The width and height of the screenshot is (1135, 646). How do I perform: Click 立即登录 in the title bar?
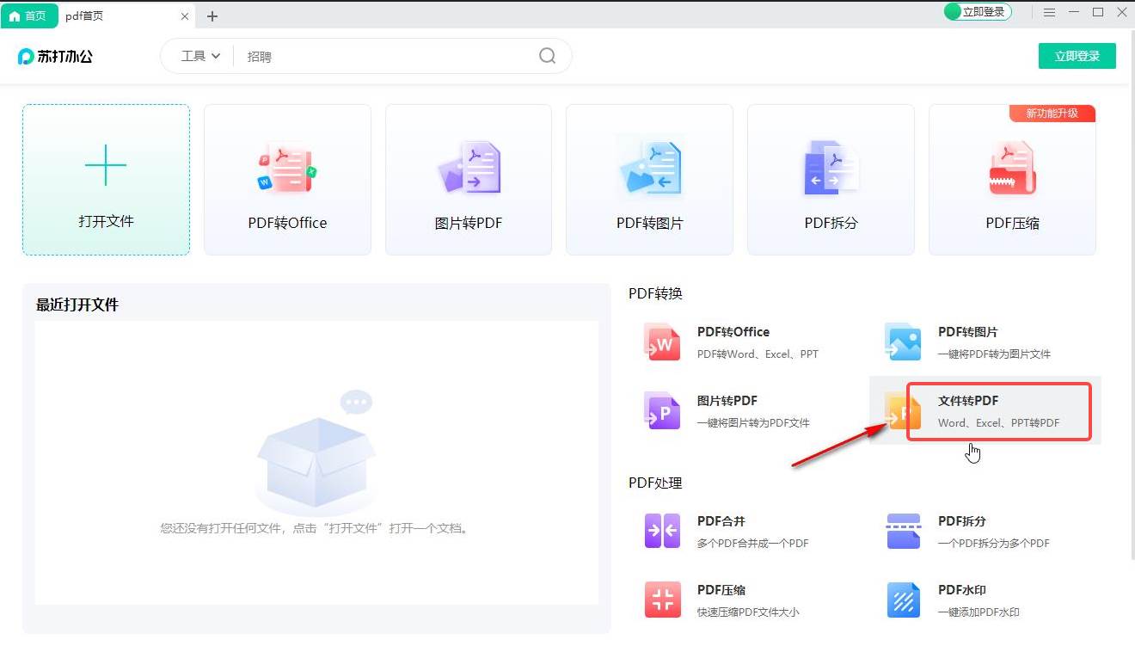979,12
